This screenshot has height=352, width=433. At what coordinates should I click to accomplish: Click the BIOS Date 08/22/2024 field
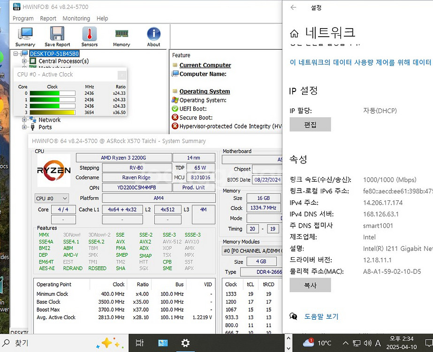click(x=267, y=180)
